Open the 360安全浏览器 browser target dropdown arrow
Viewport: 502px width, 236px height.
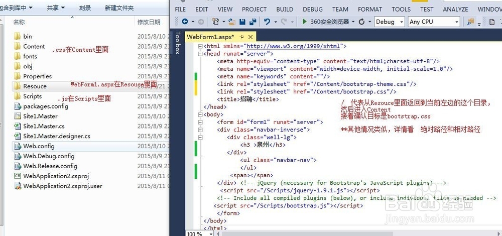(x=353, y=22)
